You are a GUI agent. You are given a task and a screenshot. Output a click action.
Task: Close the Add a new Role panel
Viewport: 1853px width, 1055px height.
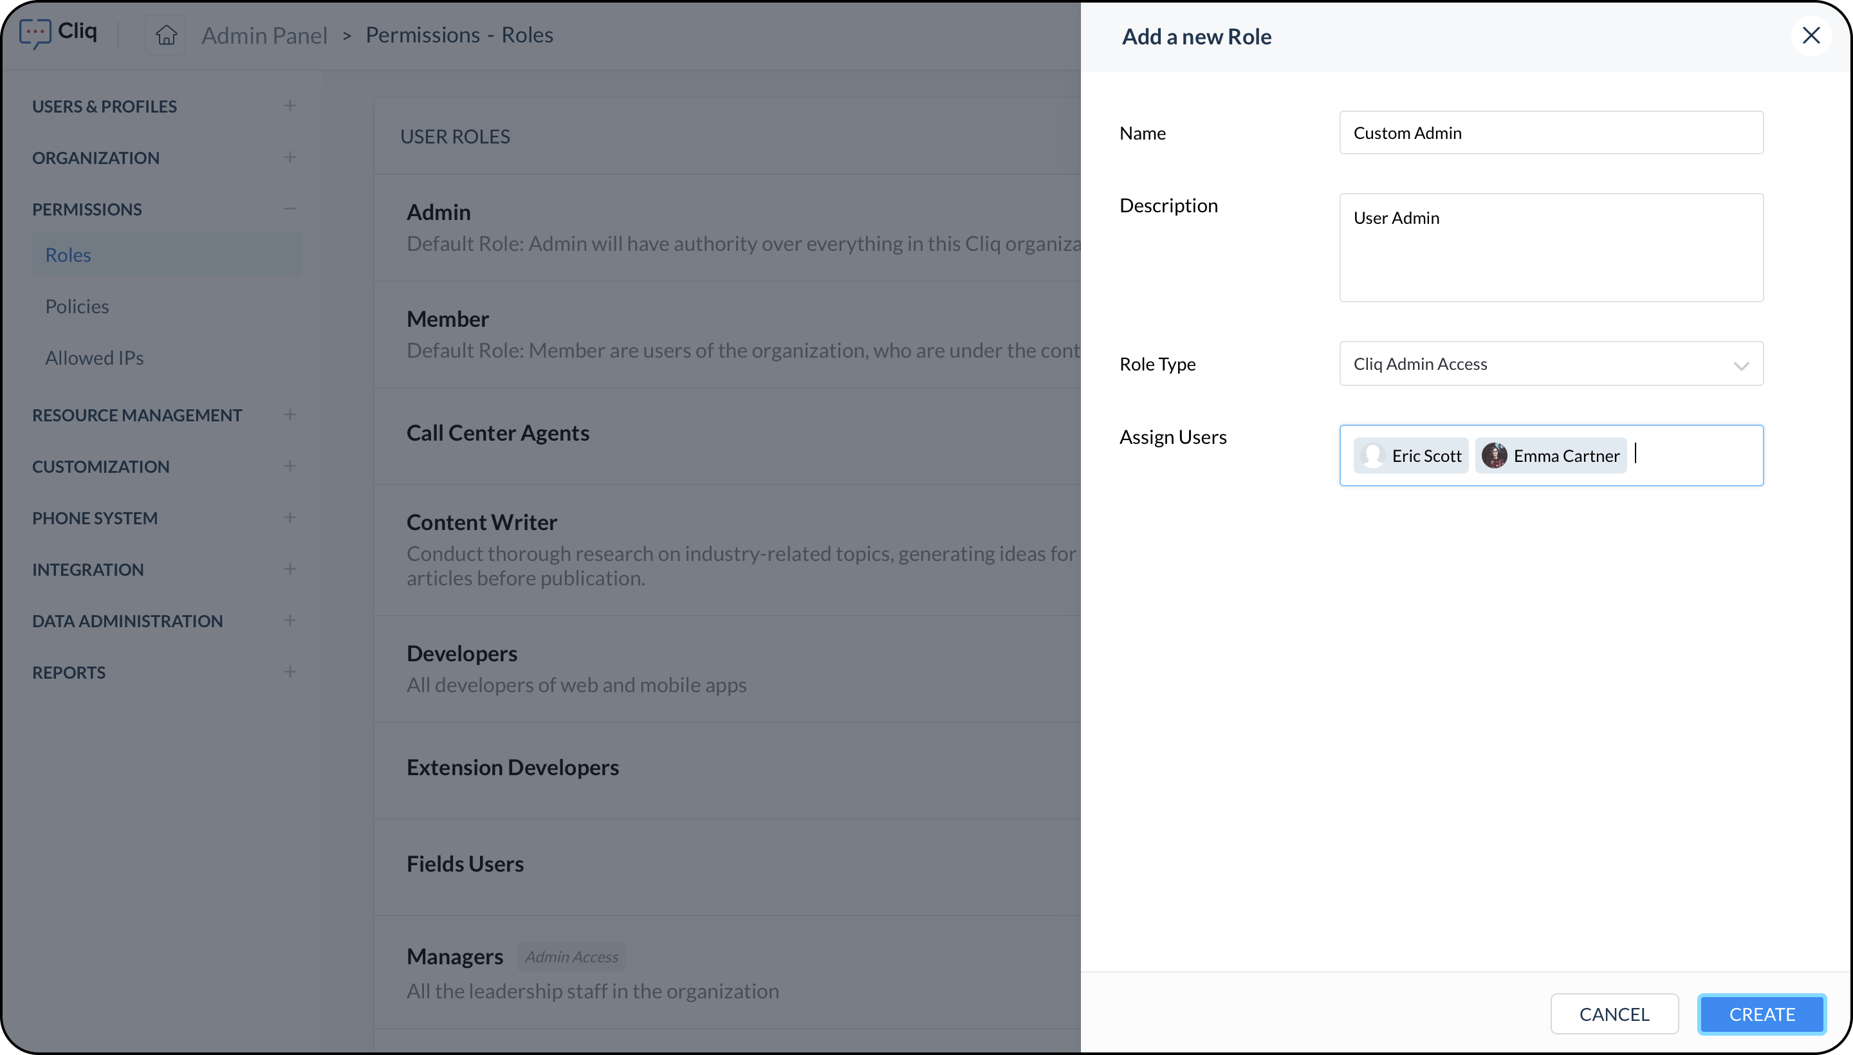(x=1811, y=35)
